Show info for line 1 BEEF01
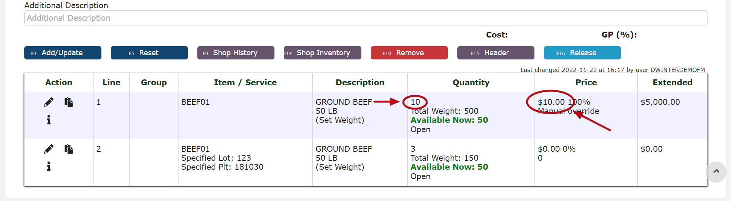 pos(49,120)
